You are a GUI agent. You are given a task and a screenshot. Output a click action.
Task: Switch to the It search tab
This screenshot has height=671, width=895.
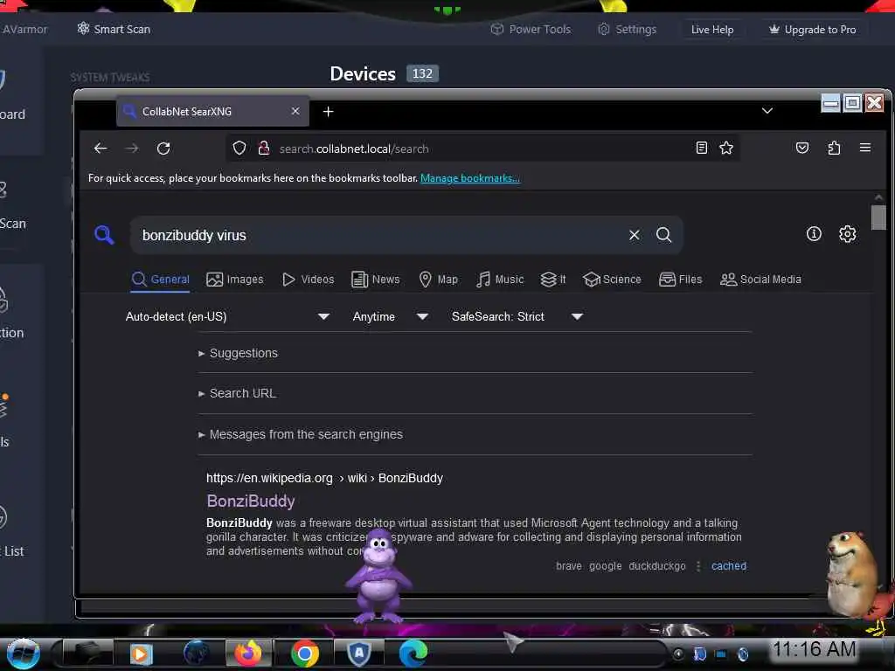tap(553, 280)
